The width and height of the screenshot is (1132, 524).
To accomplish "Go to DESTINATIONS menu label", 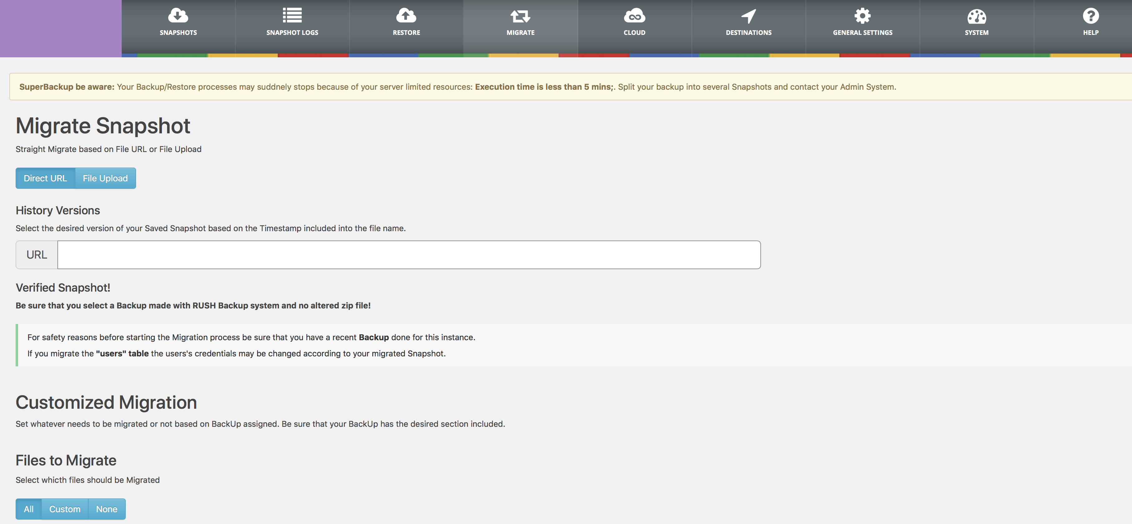I will [x=748, y=32].
